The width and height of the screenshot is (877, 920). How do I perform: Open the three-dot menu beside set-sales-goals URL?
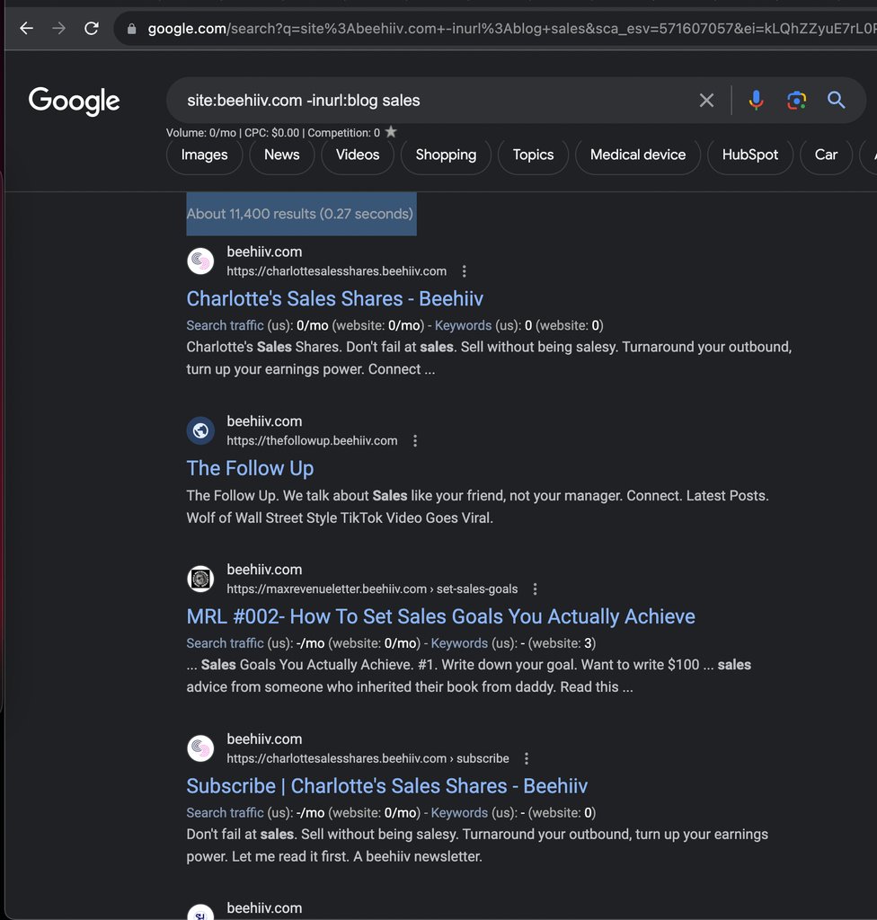coord(535,589)
